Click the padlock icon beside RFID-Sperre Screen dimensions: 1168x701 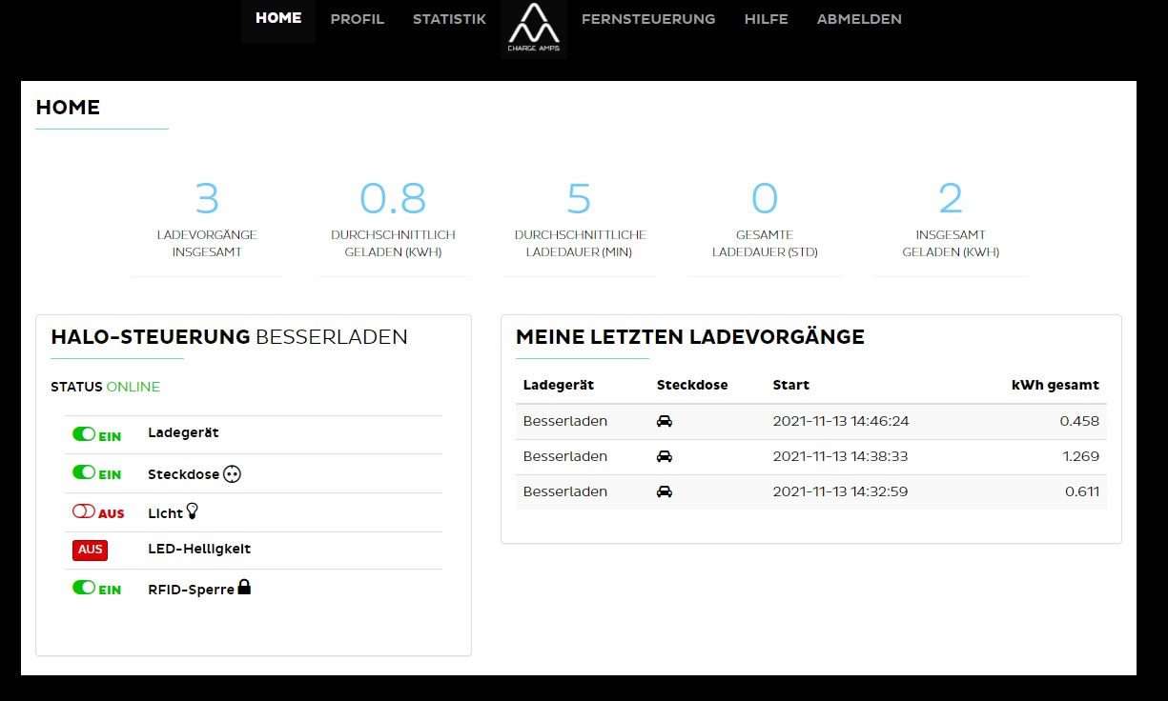coord(244,588)
